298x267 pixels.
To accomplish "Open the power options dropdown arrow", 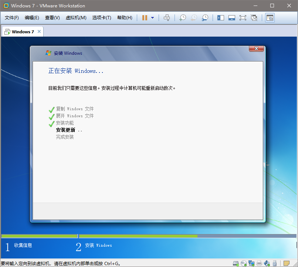I will pyautogui.click(x=152, y=18).
